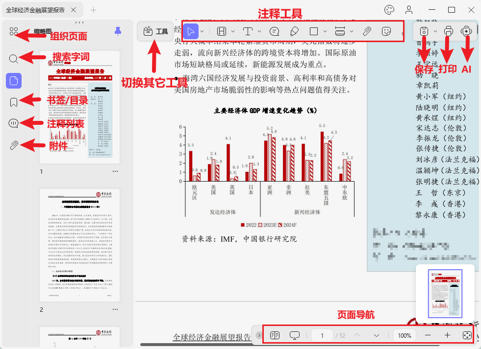Start slideshow presentation mode
Screen dimensions: 481x349
(295, 335)
